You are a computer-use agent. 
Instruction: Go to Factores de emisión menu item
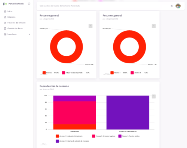16,23
